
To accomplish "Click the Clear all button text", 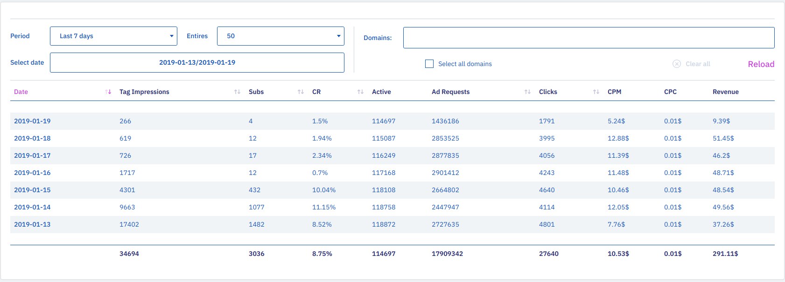I will [698, 64].
